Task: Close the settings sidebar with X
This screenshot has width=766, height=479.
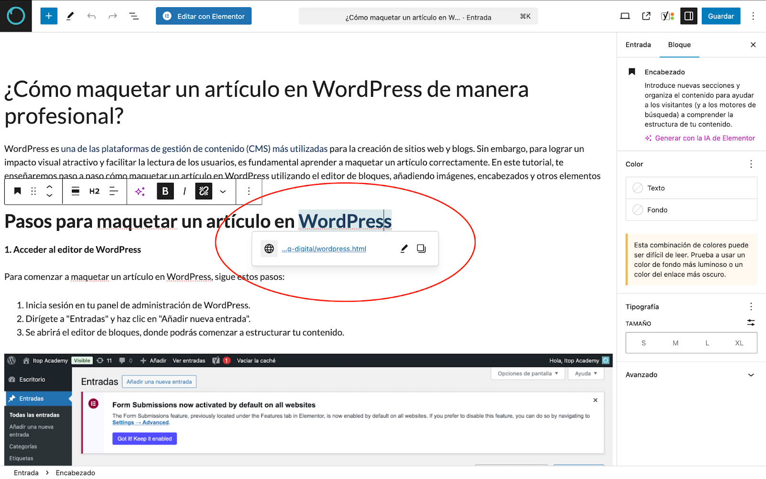Action: pos(753,45)
